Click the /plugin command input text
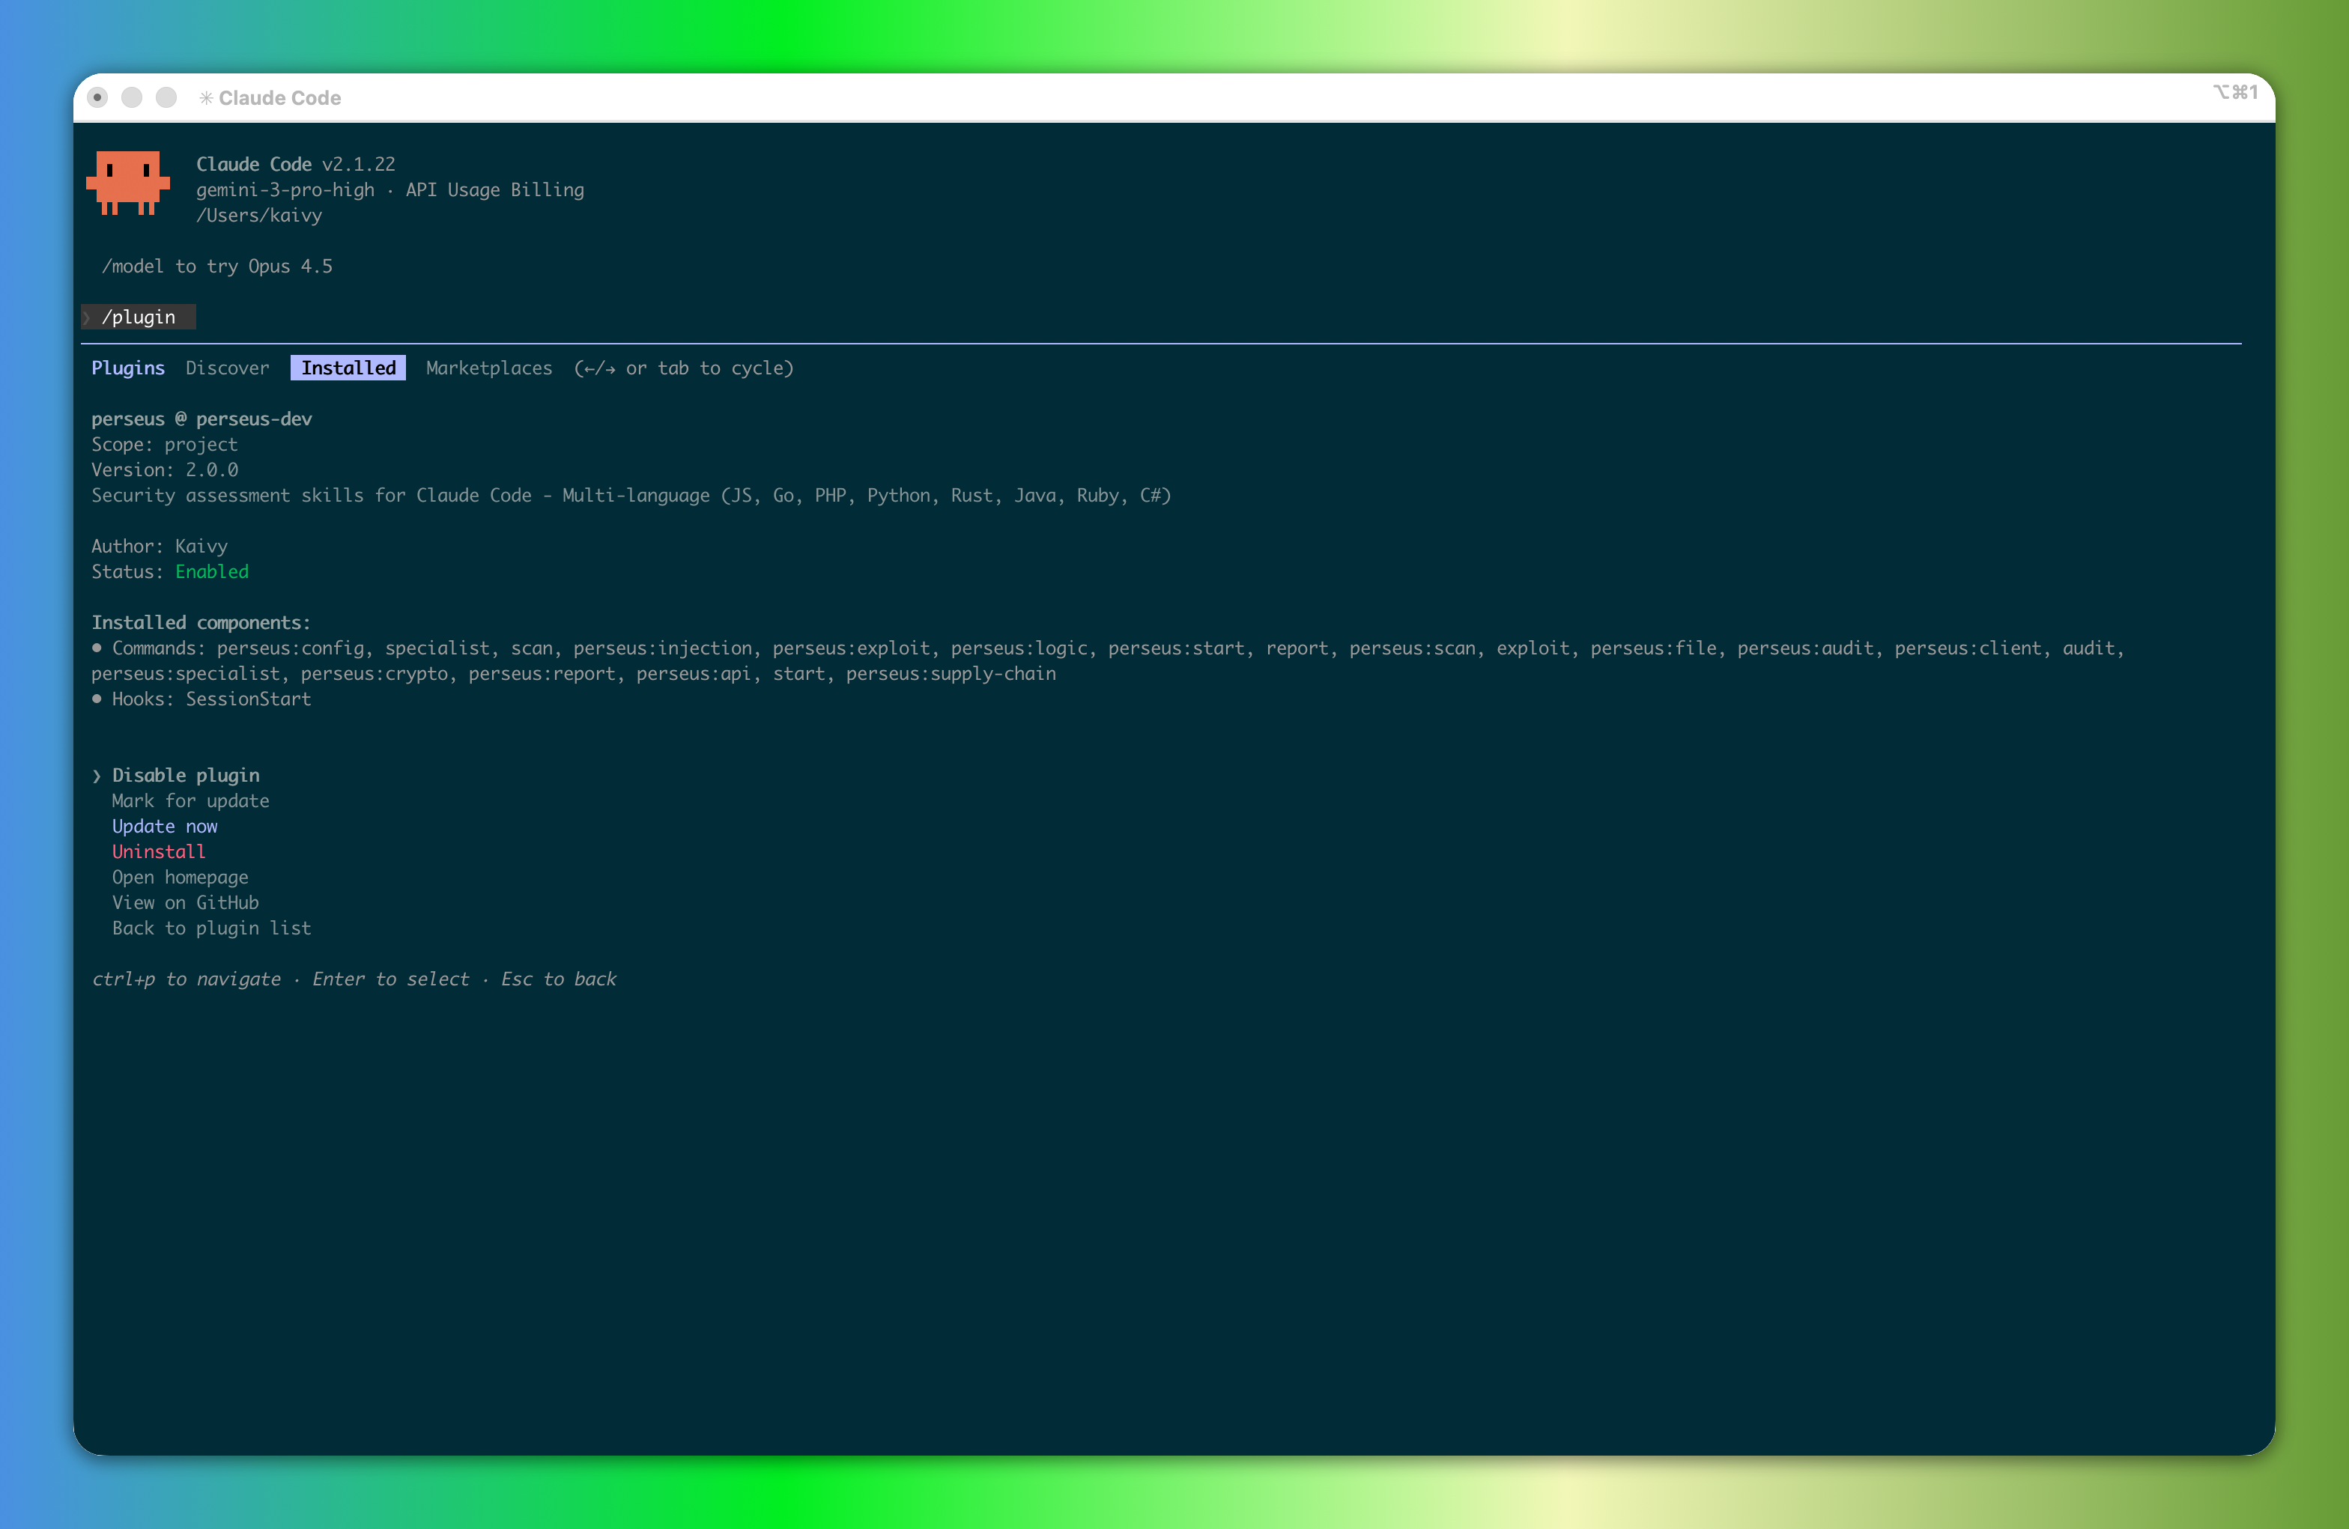Viewport: 2349px width, 1529px height. coord(139,317)
